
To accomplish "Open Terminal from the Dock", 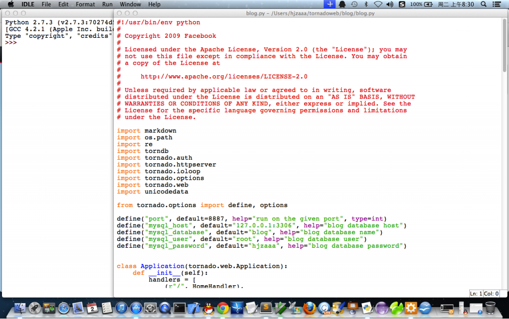I will pos(179,308).
